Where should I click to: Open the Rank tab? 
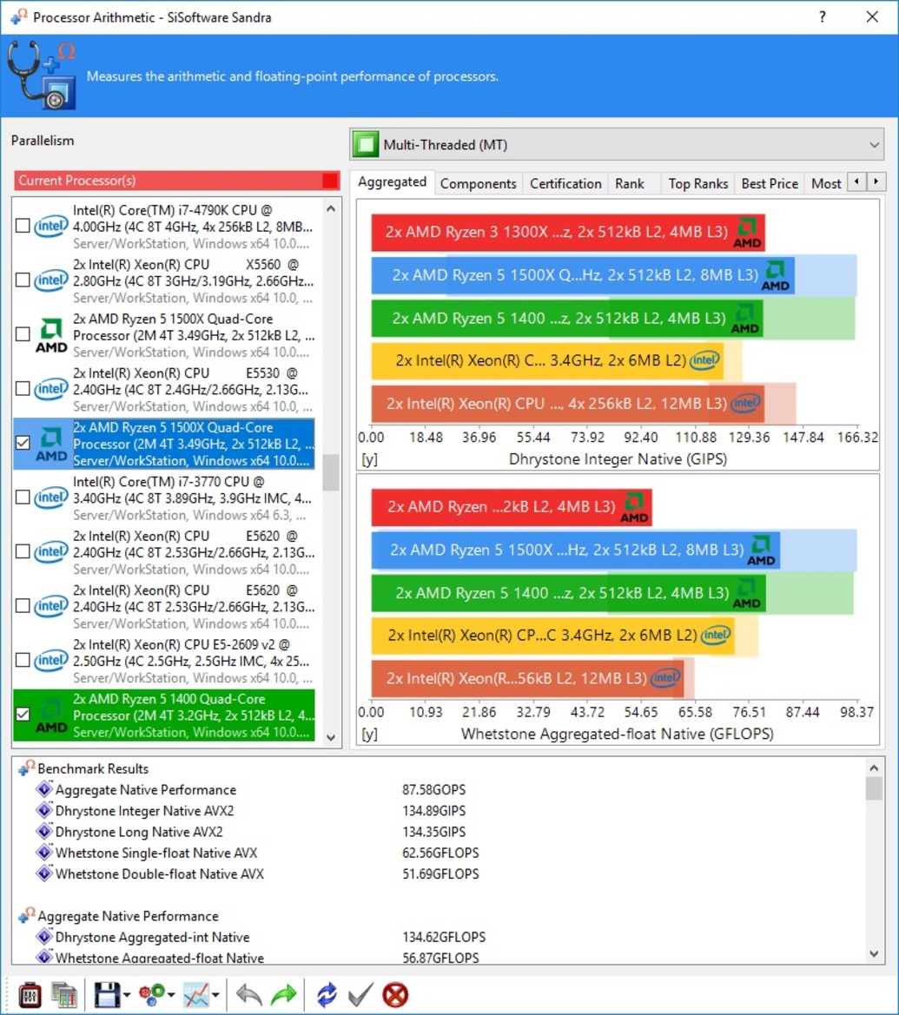click(x=630, y=184)
